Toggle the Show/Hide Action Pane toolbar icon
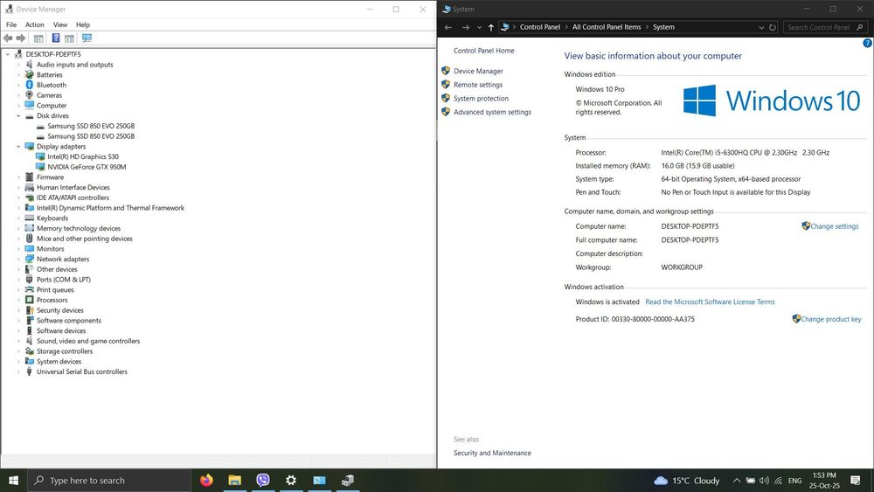This screenshot has height=492, width=874. point(69,38)
